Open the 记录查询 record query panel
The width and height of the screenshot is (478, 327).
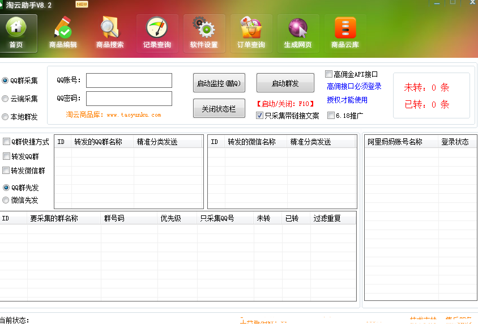pyautogui.click(x=157, y=33)
